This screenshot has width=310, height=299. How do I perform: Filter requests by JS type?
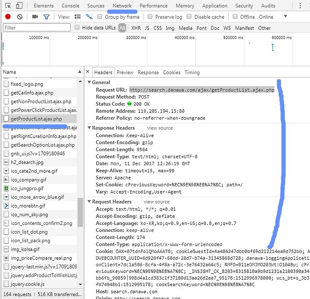click(147, 28)
